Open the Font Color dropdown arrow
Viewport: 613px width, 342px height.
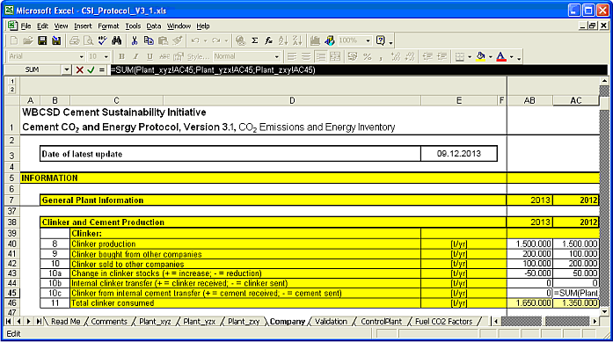pyautogui.click(x=511, y=57)
